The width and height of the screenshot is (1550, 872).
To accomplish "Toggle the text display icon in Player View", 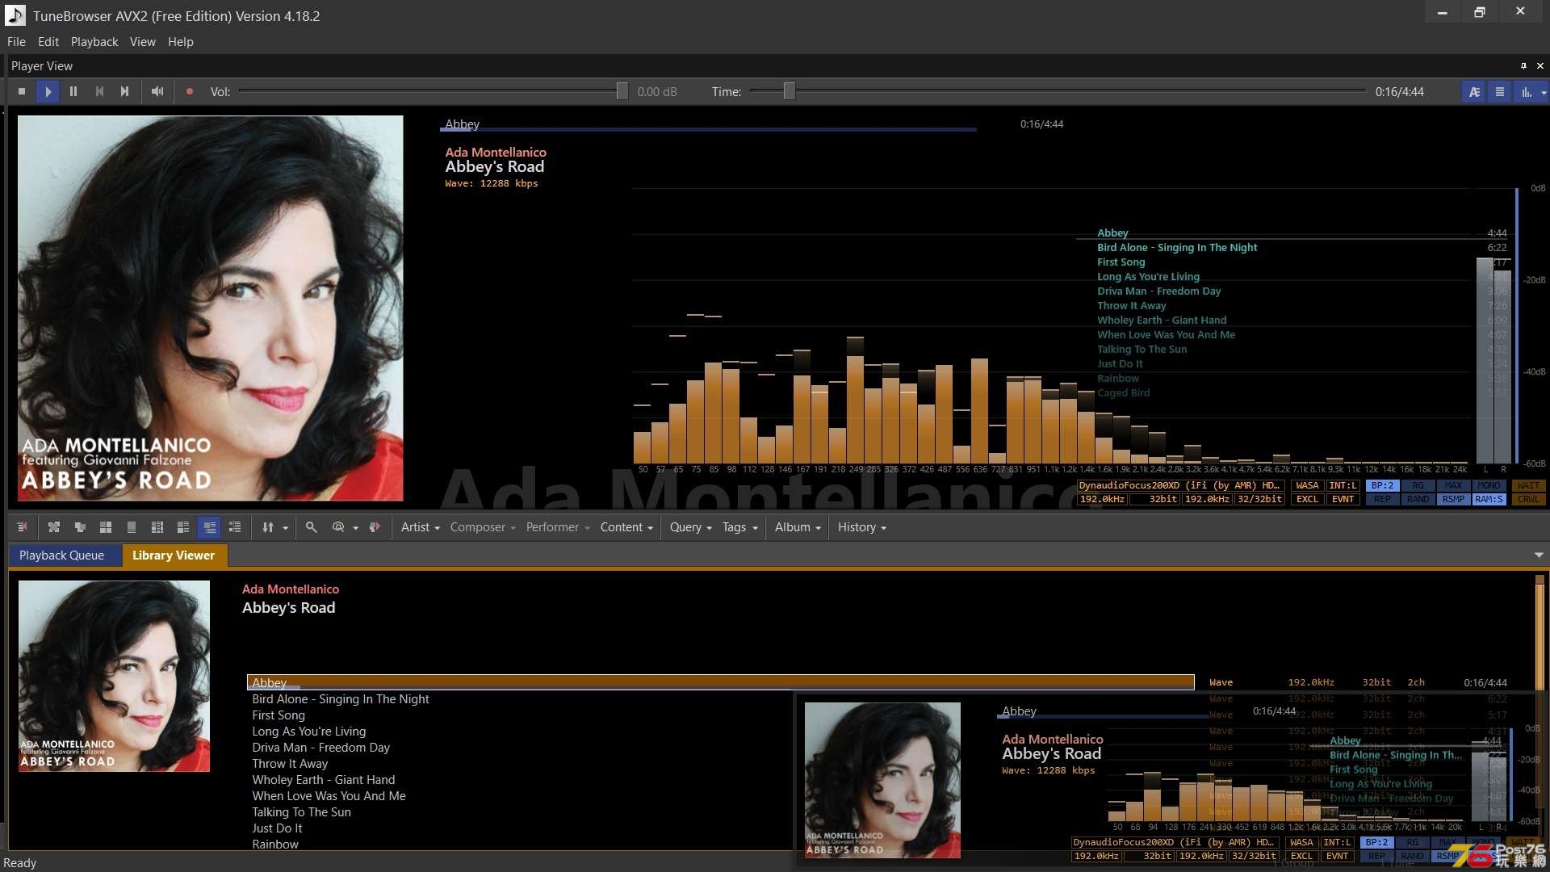I will tap(1474, 92).
